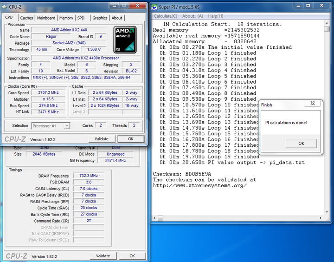Click the horizontal scrollbar left arrow in Super PI
Viewport: 334px width, 262px height.
[x=155, y=218]
